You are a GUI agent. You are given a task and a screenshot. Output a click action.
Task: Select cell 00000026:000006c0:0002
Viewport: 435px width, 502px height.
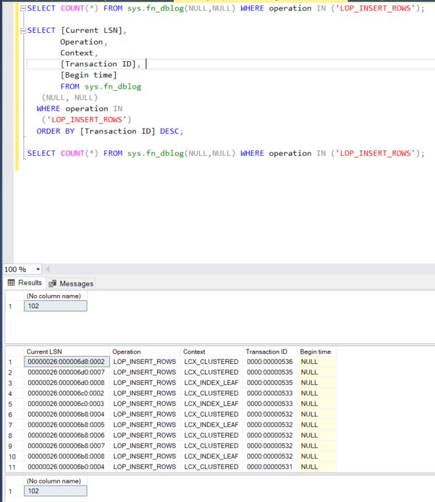pyautogui.click(x=66, y=393)
